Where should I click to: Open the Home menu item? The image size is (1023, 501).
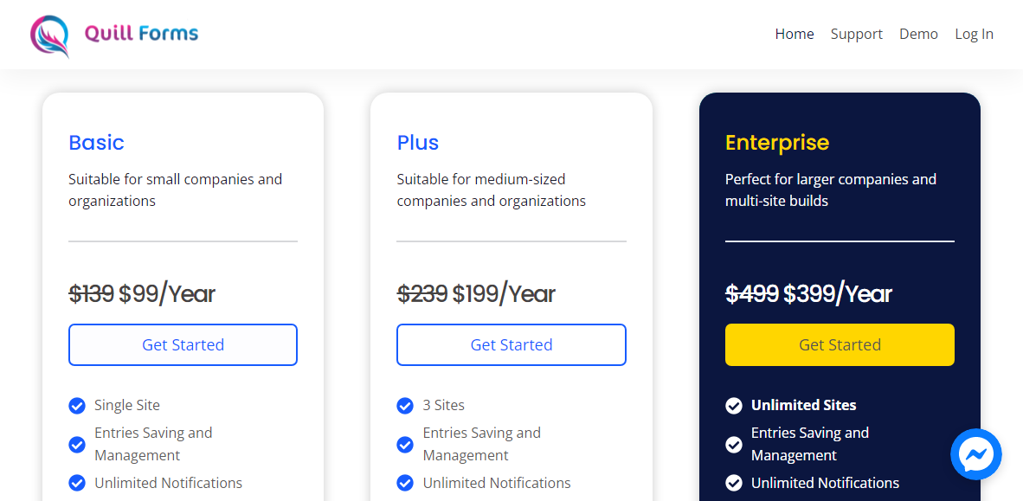(795, 34)
